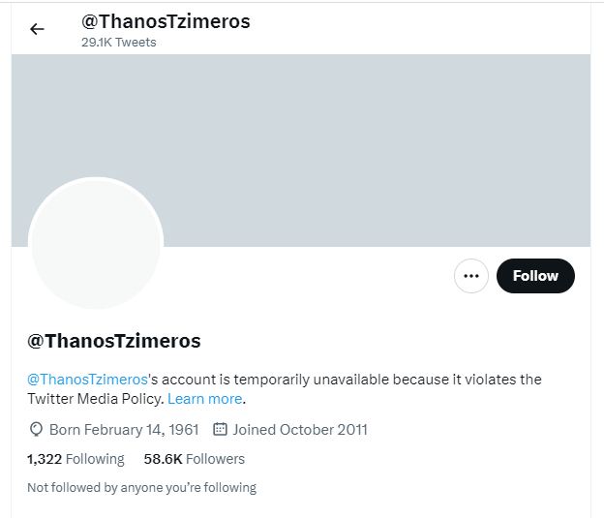This screenshot has height=518, width=604.
Task: Open the three-dot more options button
Action: pos(471,276)
